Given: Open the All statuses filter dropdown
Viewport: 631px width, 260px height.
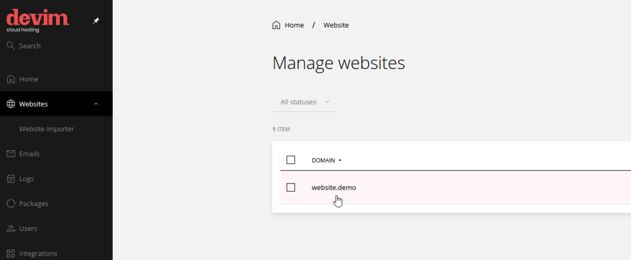Looking at the screenshot, I should (304, 102).
